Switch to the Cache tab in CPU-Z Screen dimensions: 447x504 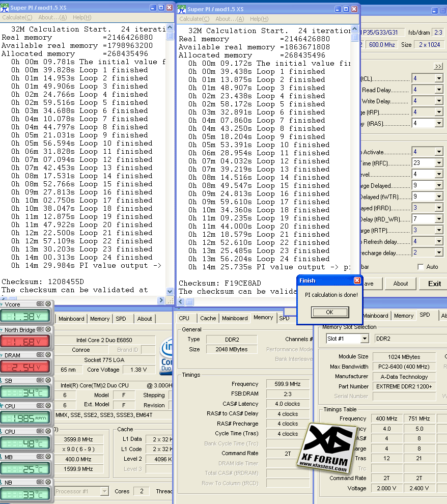(x=208, y=318)
